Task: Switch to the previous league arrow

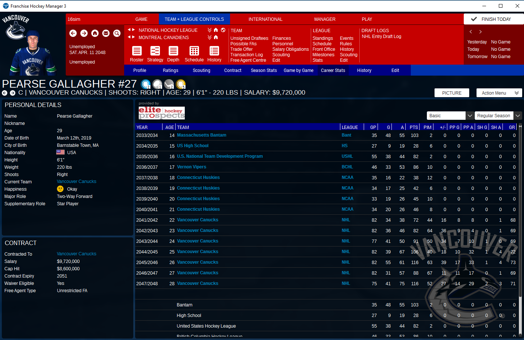Action: [x=129, y=30]
